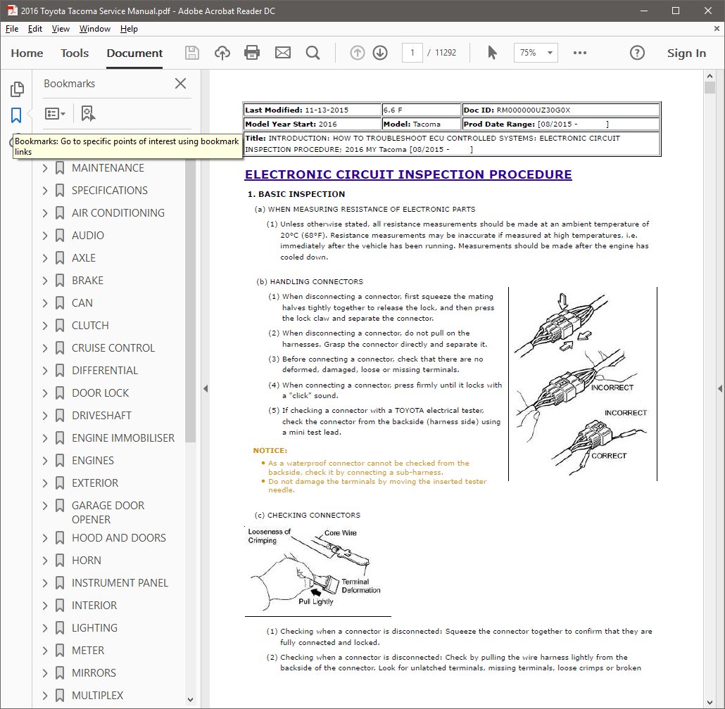Send file by email envelope icon
Screen dimensions: 725x709
pos(283,53)
